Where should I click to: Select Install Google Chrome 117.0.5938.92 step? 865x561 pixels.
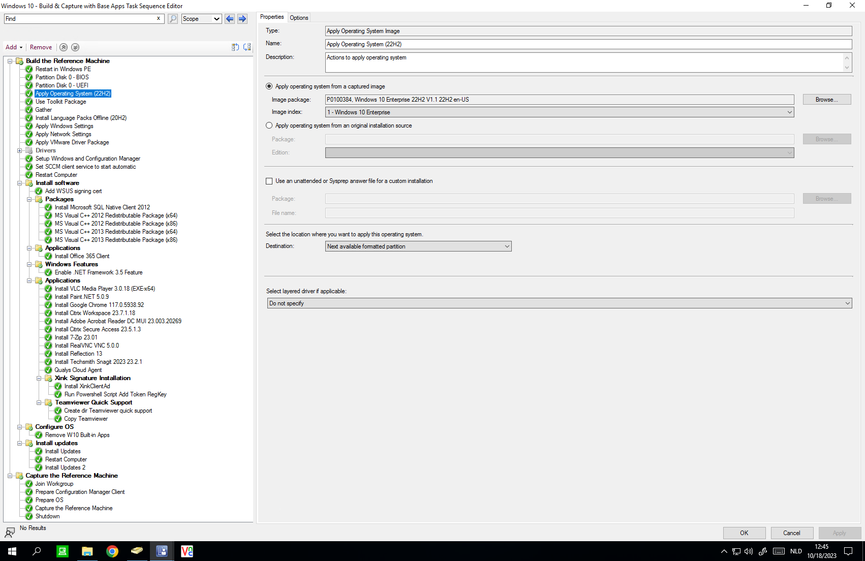pos(99,305)
